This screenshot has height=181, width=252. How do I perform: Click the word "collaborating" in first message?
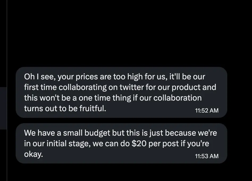point(82,87)
